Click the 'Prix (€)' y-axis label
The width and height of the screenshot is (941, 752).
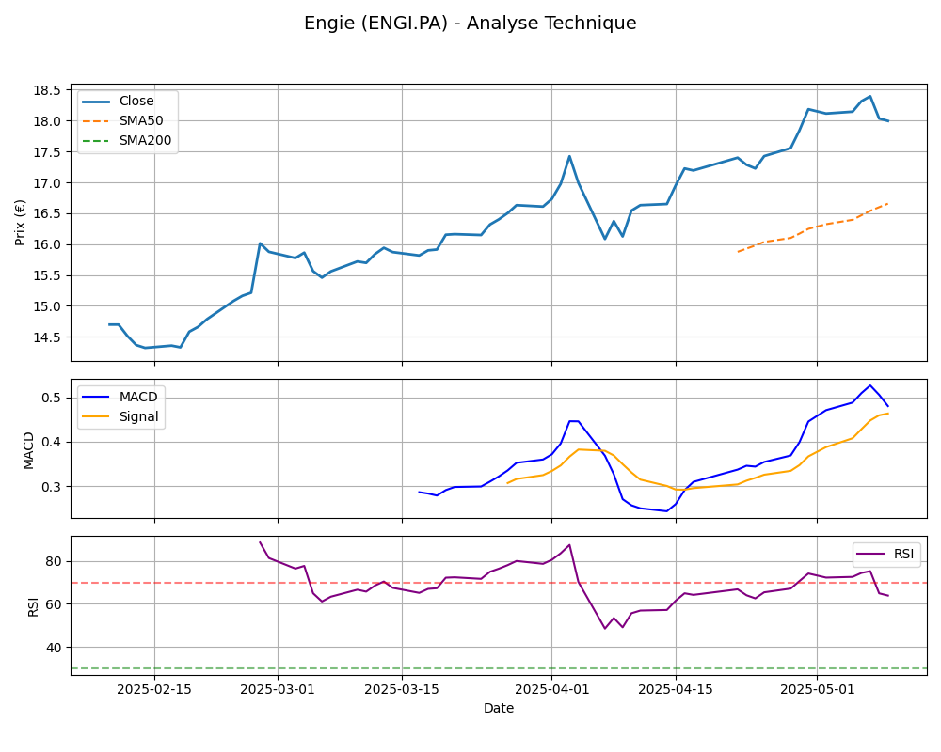(21, 223)
